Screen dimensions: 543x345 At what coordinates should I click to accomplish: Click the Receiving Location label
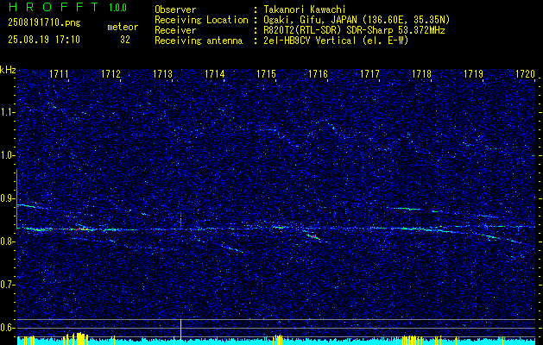[201, 20]
